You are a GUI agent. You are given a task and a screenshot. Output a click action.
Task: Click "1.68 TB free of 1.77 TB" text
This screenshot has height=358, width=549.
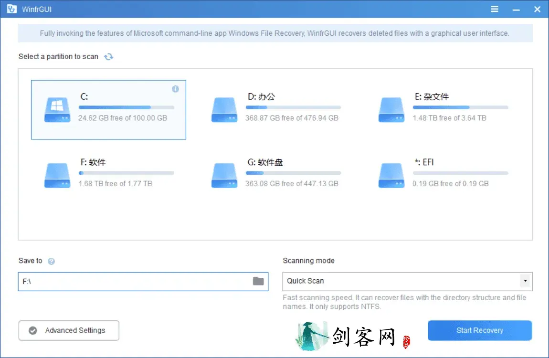coord(115,183)
